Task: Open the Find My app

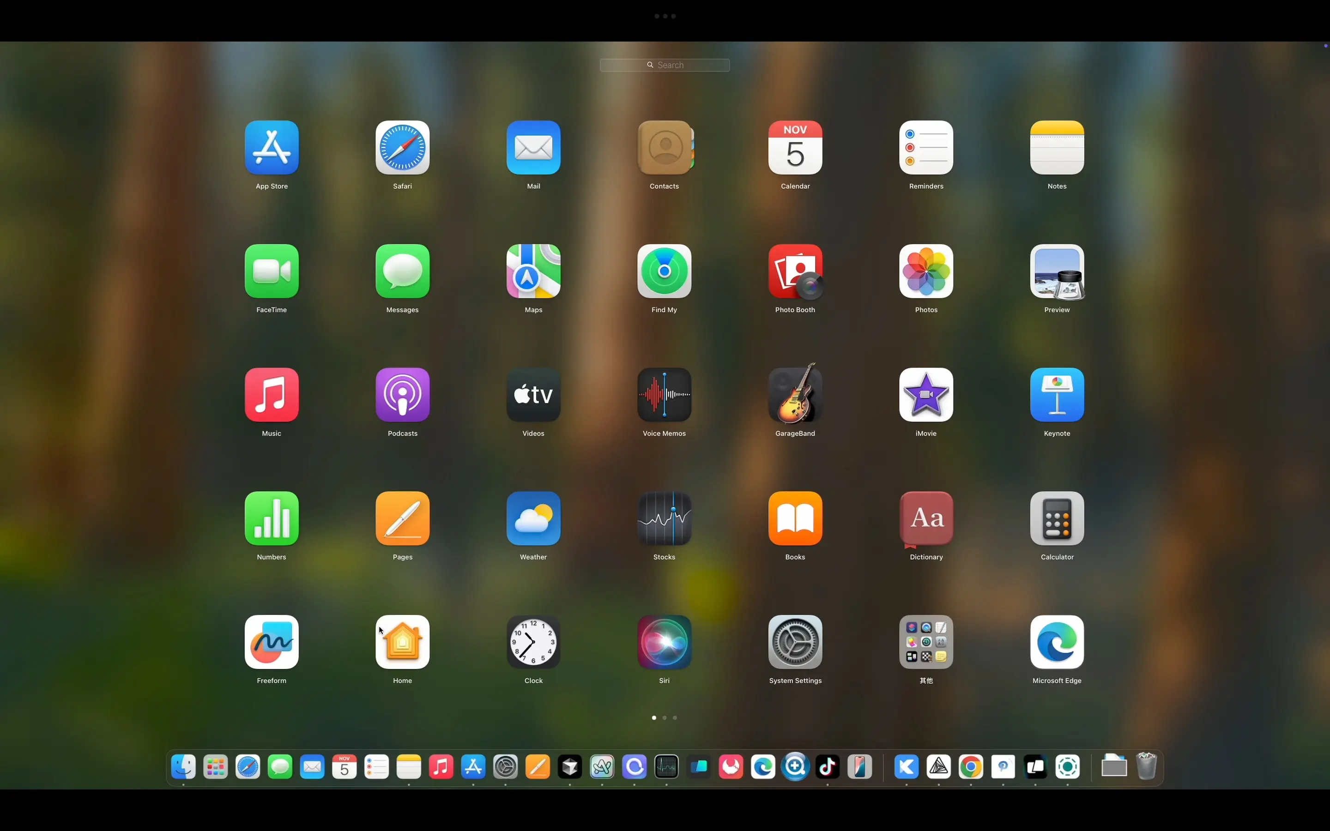Action: (x=664, y=271)
